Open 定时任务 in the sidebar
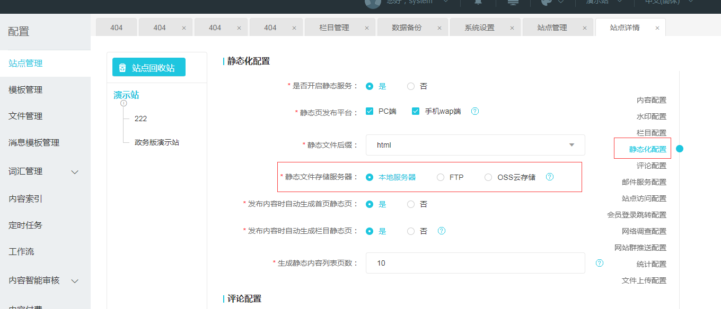 click(x=45, y=225)
